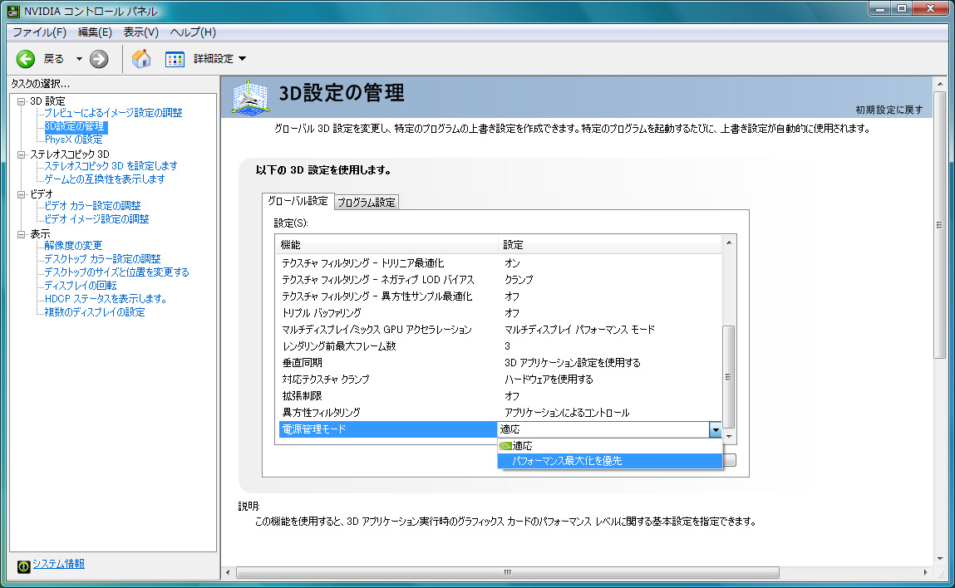Select 3D設定の管理 in the task tree
This screenshot has height=588, width=955.
(x=75, y=126)
